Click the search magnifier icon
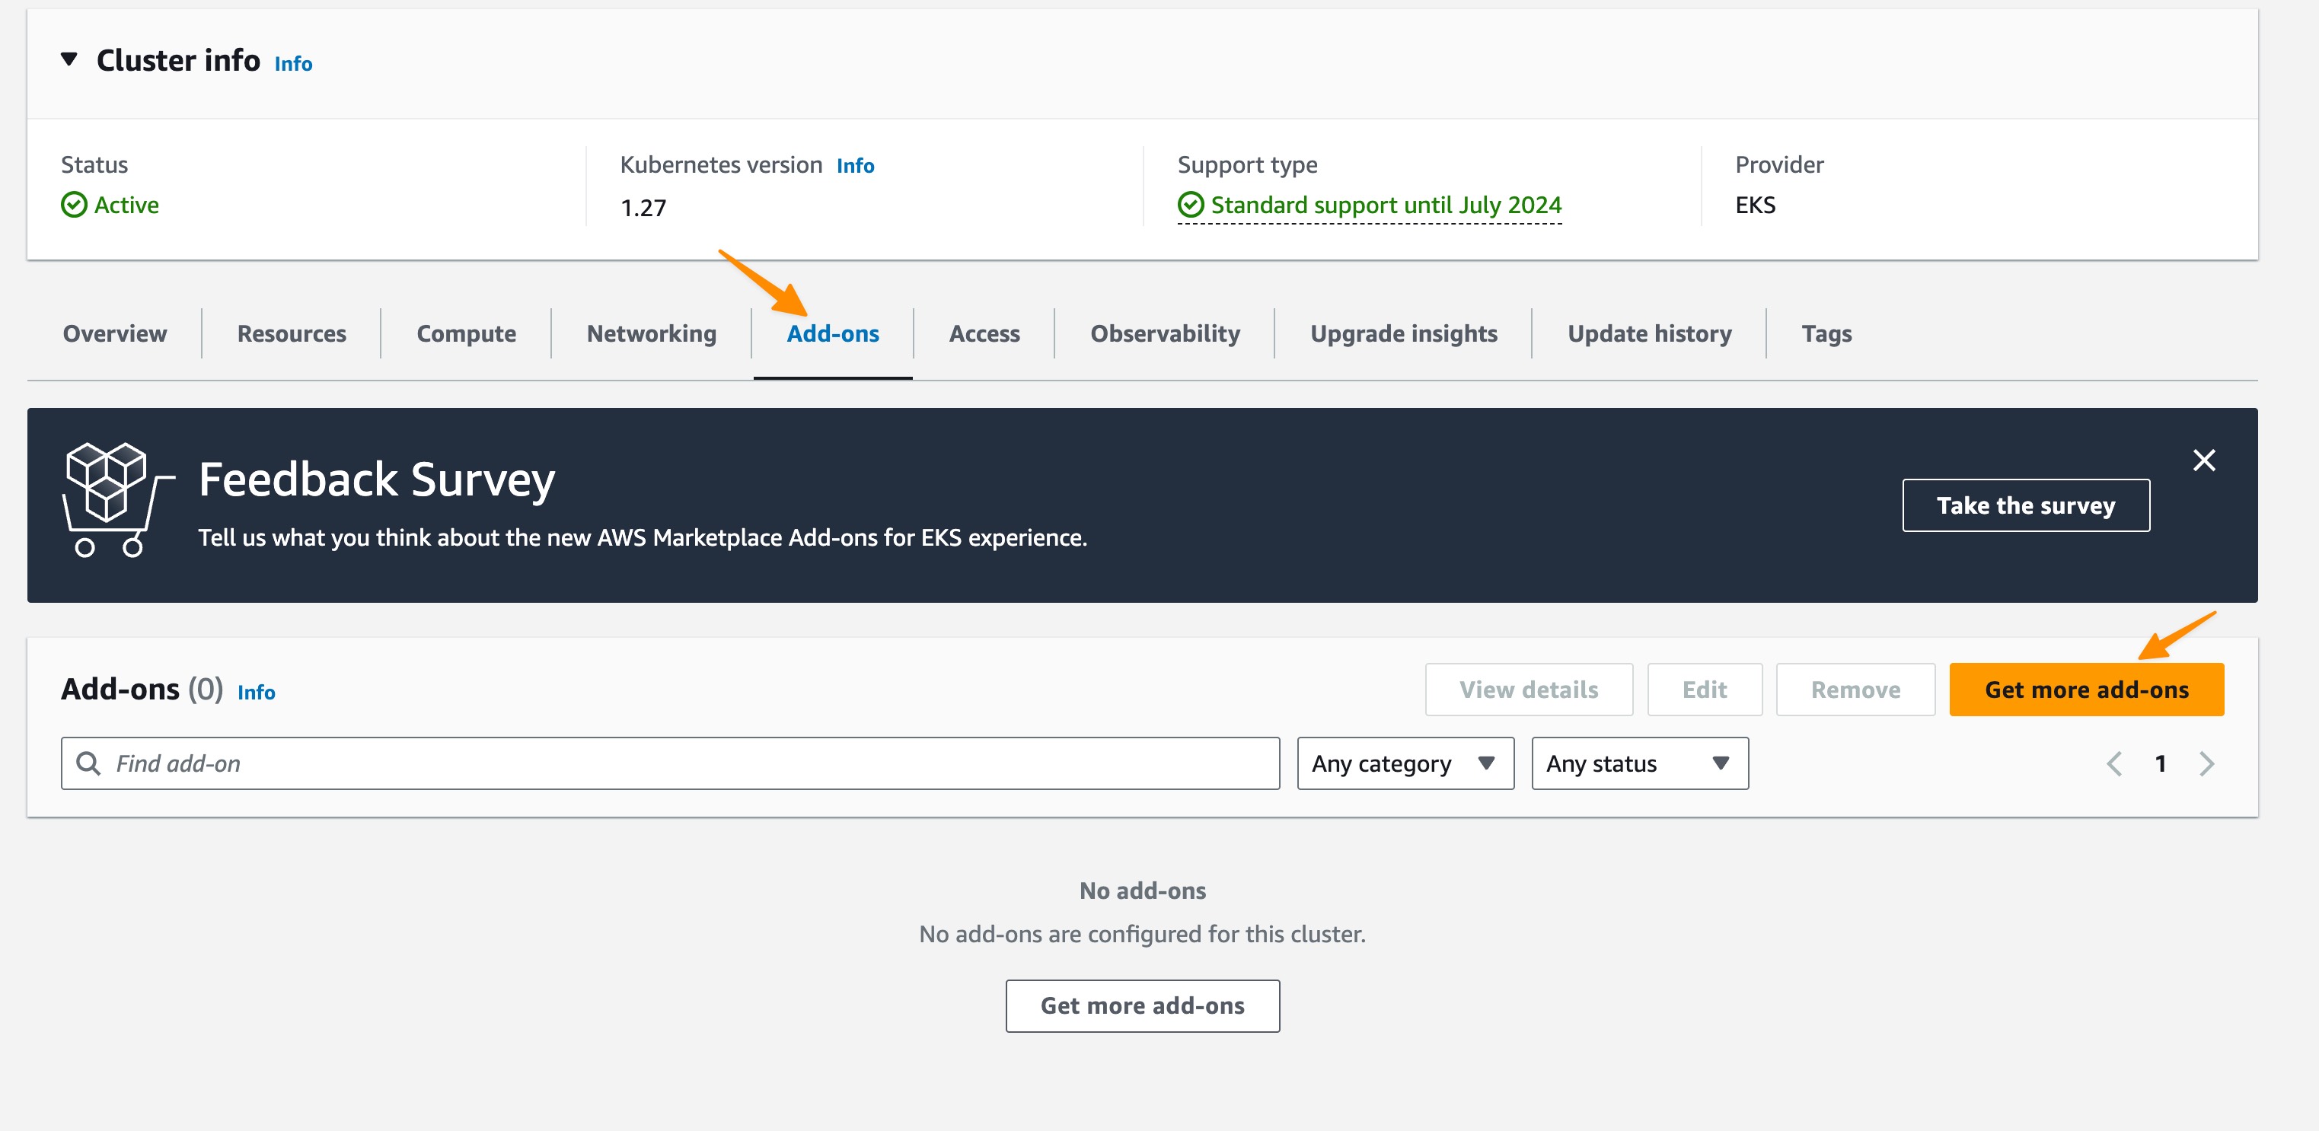This screenshot has height=1131, width=2319. (88, 764)
